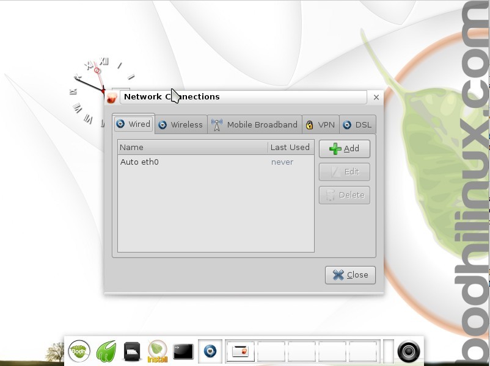The width and height of the screenshot is (490, 366).
Task: Click the black speaker icon in shelf
Action: click(x=409, y=351)
